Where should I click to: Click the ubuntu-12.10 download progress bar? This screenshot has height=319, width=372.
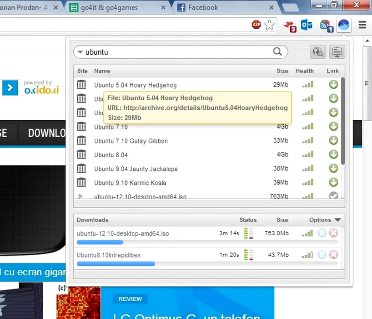coord(207,242)
